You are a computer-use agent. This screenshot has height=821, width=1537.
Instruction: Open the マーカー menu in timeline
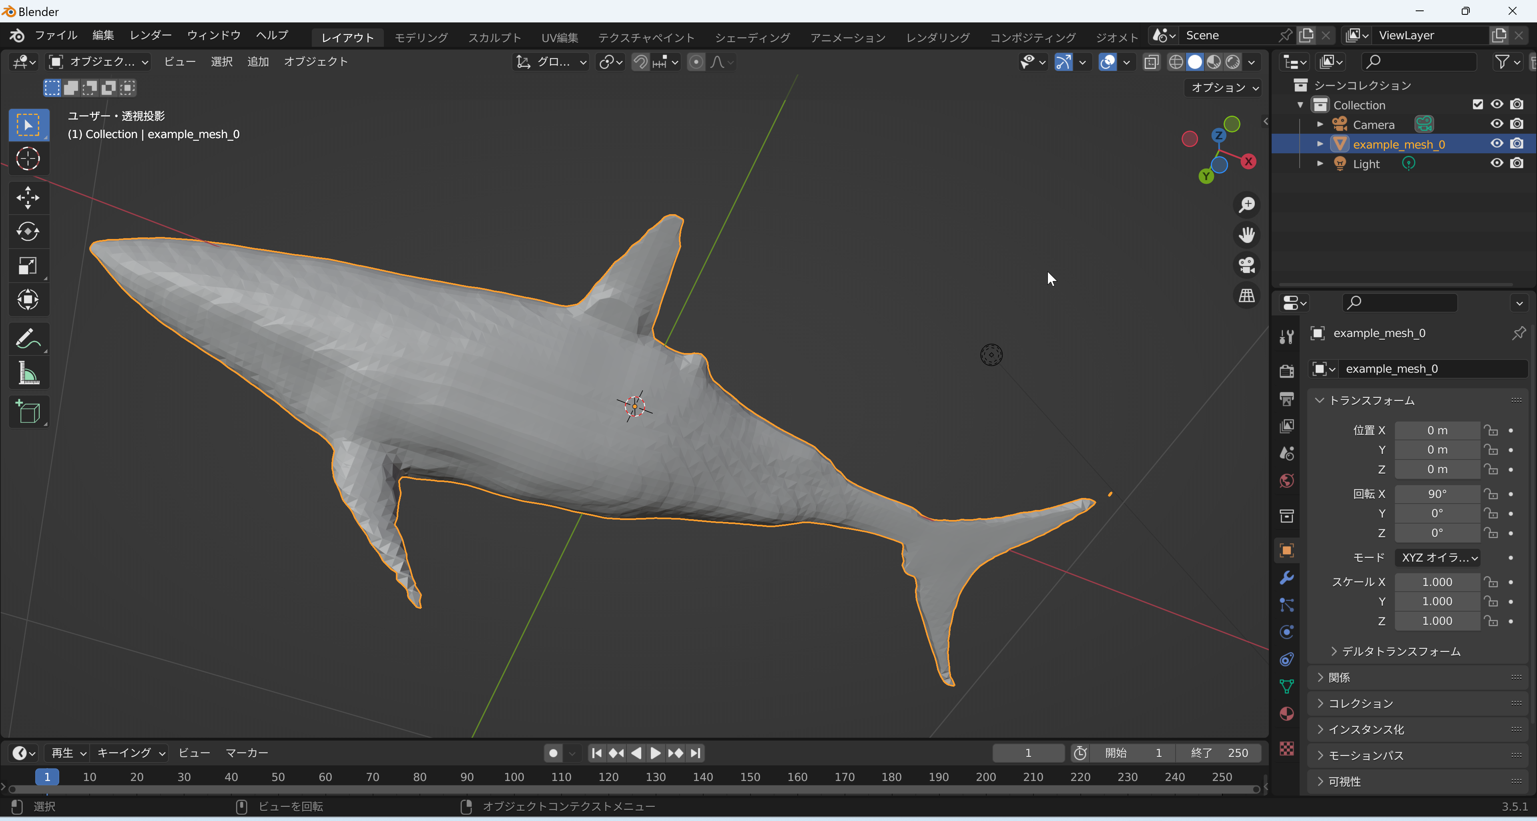click(x=247, y=753)
